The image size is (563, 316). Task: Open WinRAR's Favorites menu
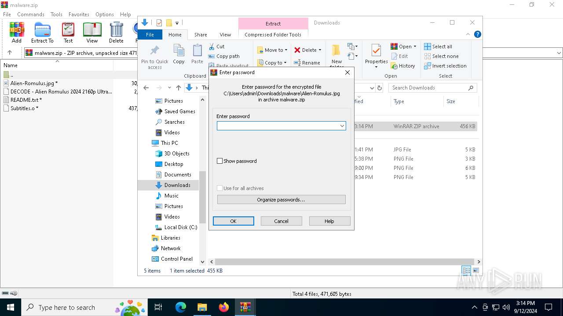coord(79,14)
